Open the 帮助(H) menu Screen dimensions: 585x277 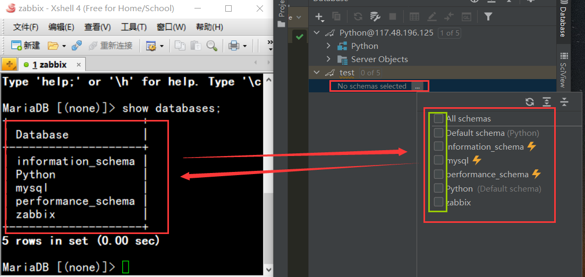209,27
